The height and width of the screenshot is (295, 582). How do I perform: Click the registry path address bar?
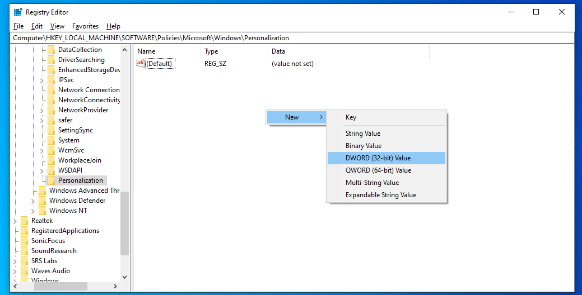coord(291,38)
